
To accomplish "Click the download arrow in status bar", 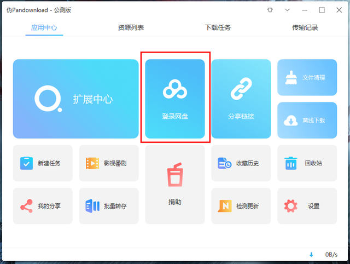I will (x=311, y=255).
